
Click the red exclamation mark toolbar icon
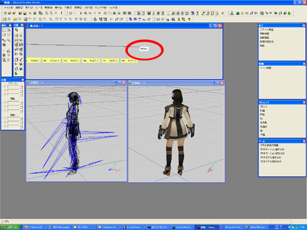click(61, 13)
